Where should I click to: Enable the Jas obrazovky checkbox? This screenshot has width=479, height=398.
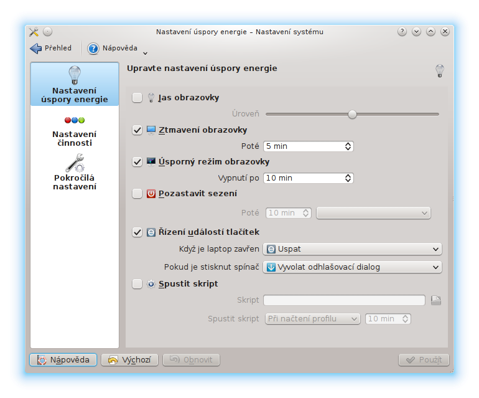[x=137, y=98]
